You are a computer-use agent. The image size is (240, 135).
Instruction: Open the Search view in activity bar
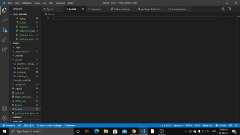4,20
